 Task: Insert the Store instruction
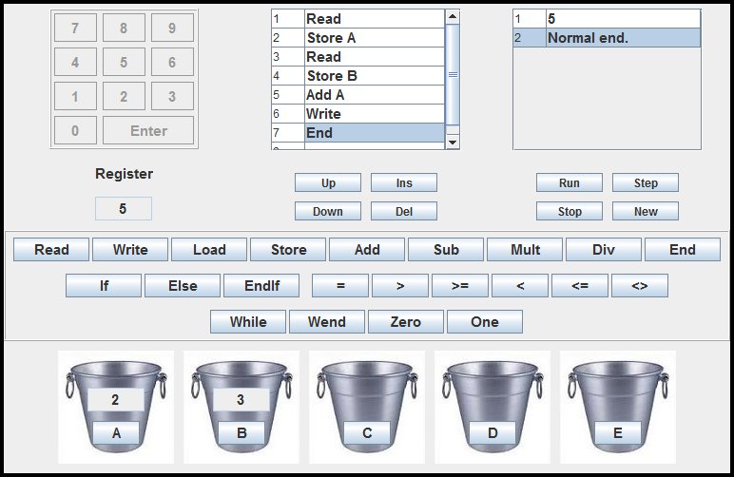click(x=288, y=250)
